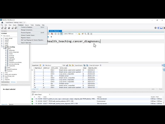This screenshot has height=124, width=165.
Task: Open the Server menu
Action: coord(27,25)
